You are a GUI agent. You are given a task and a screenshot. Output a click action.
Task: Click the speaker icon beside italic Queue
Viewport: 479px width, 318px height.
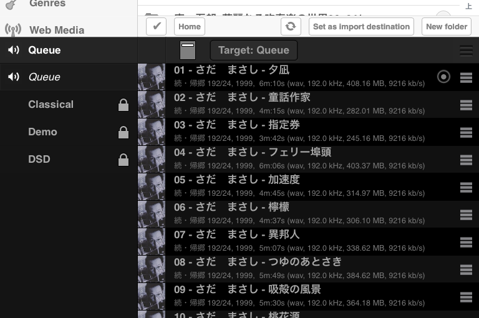tap(14, 77)
